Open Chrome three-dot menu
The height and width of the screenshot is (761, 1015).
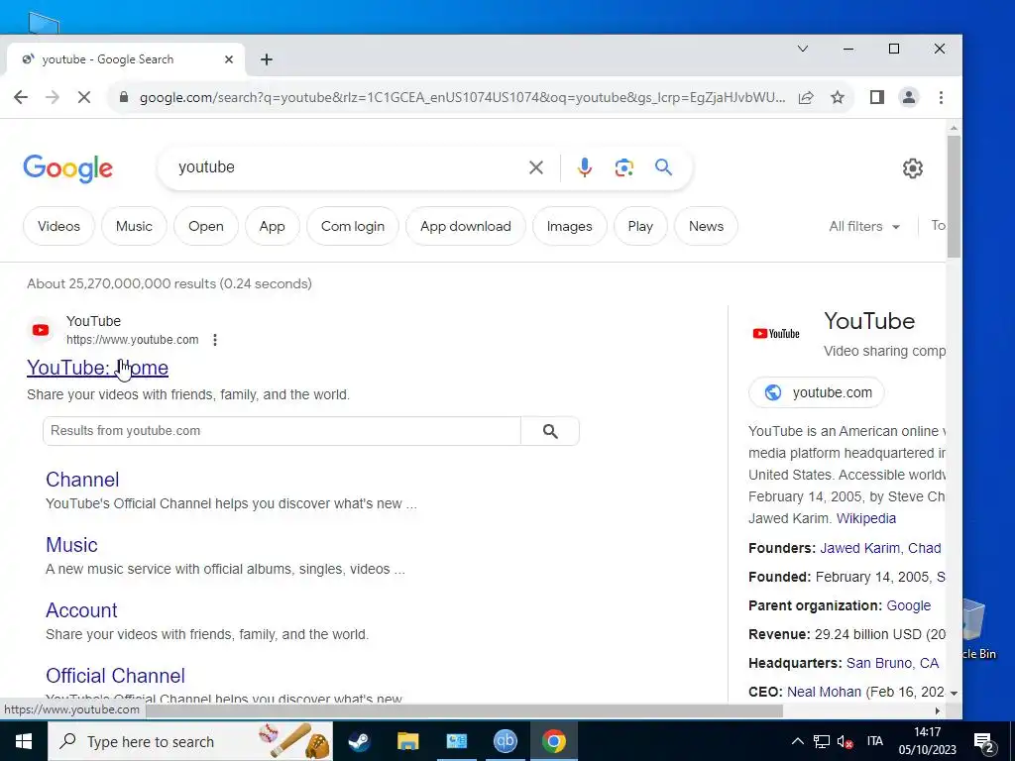click(942, 97)
